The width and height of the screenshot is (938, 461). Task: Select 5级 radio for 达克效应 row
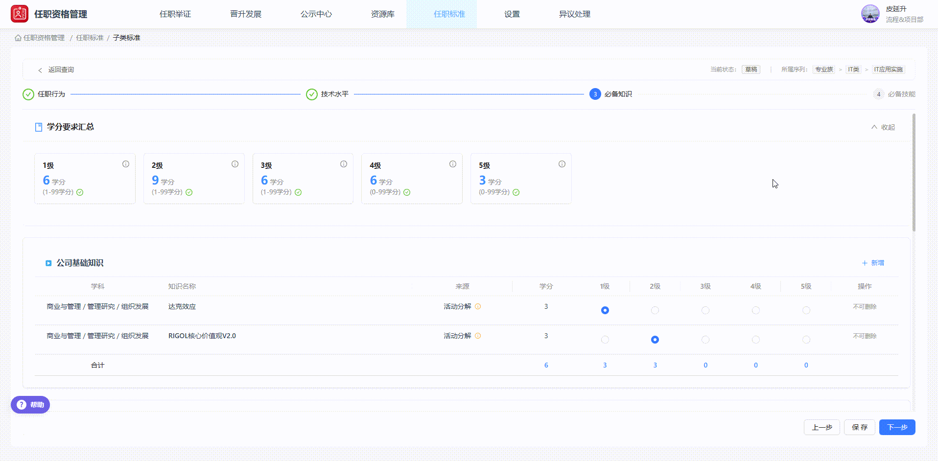pyautogui.click(x=806, y=310)
